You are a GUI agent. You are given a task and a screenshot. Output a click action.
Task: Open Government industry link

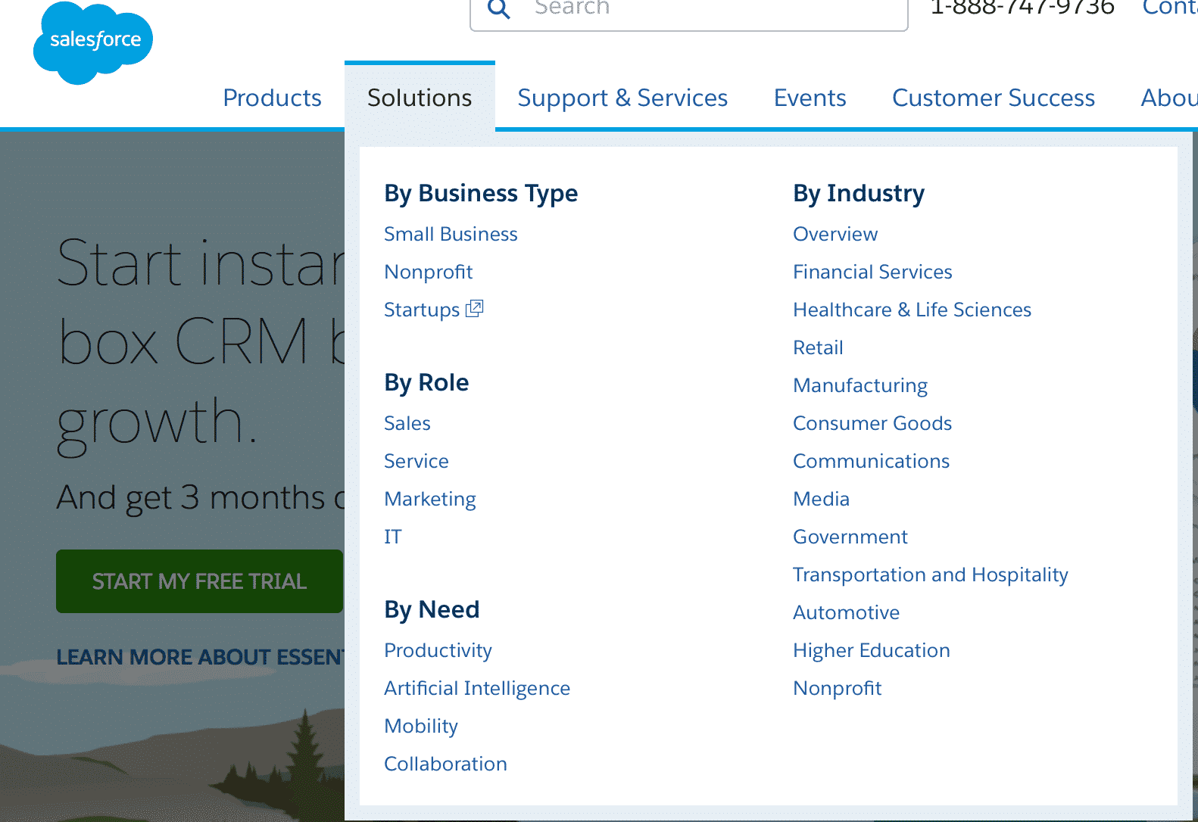click(850, 537)
